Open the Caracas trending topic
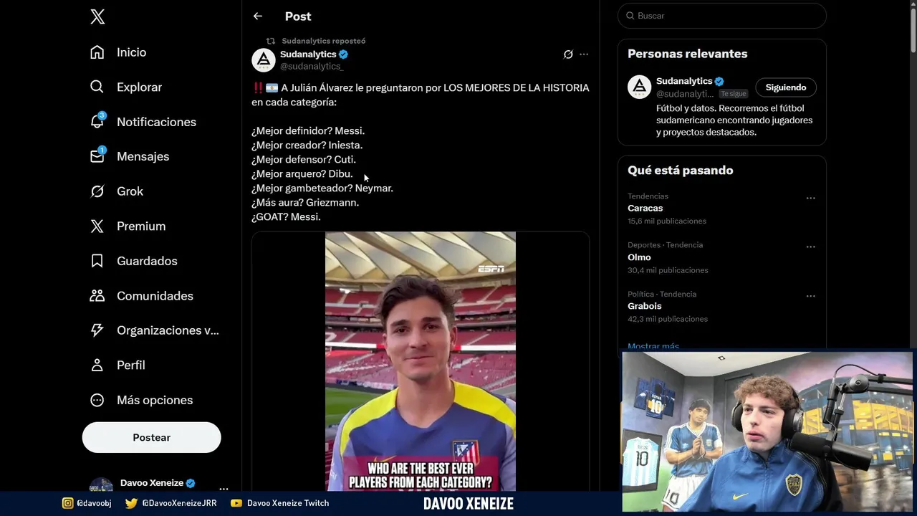This screenshot has width=917, height=516. [645, 208]
